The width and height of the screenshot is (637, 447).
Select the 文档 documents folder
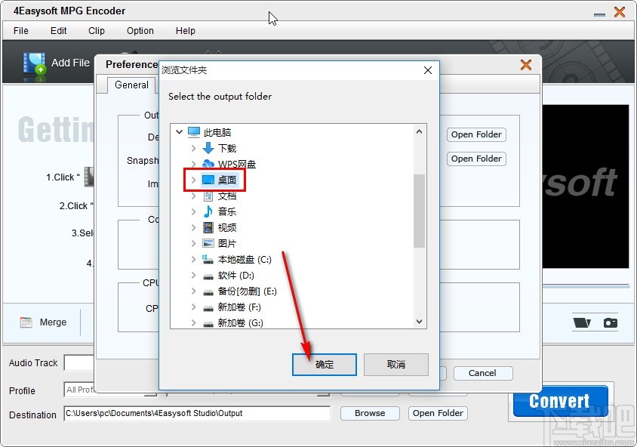click(220, 196)
